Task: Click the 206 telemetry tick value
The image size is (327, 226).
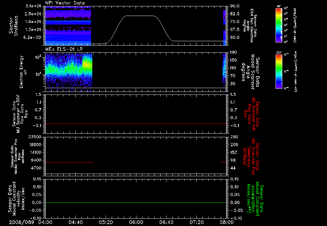Action: (x=234, y=145)
